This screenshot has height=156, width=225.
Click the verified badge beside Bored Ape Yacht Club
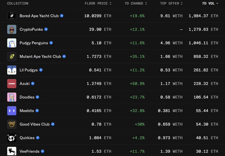pos(62,16)
